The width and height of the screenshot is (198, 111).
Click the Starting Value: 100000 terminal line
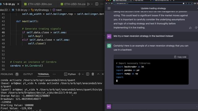pyautogui.click(x=17, y=105)
